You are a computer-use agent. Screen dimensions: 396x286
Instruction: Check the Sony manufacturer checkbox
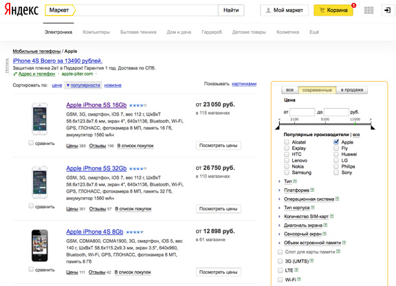point(336,173)
